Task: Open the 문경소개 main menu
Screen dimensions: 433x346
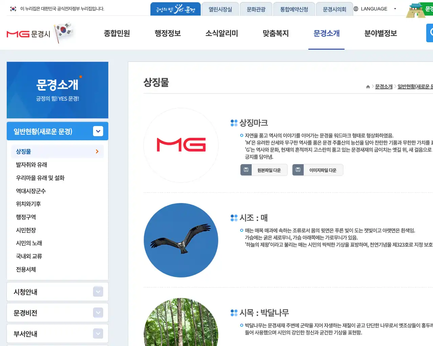Action: (326, 33)
